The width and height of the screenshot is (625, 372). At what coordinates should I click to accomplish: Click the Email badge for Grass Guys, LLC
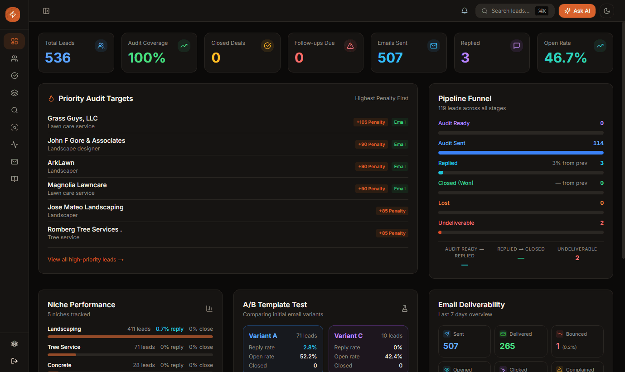pos(400,122)
